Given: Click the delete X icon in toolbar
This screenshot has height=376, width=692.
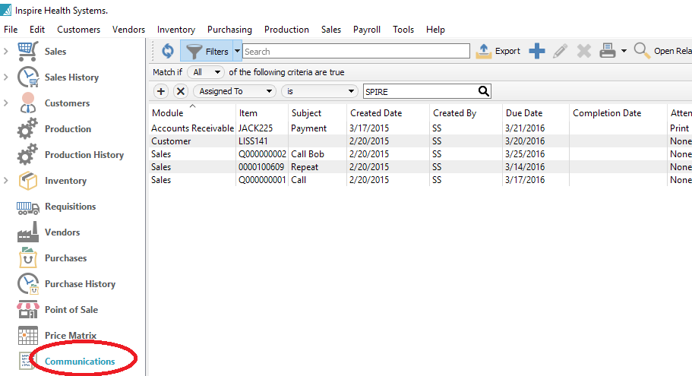Looking at the screenshot, I should coord(583,52).
